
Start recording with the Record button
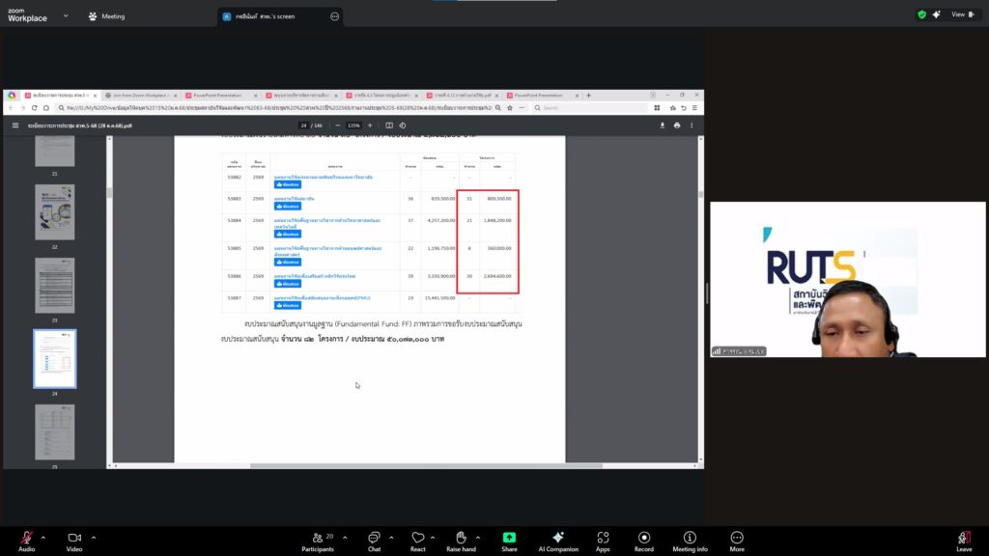point(643,538)
